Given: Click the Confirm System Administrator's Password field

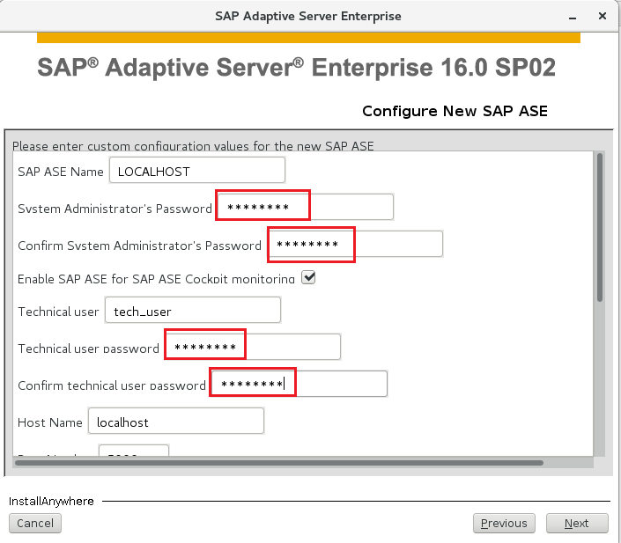Looking at the screenshot, I should coord(355,244).
